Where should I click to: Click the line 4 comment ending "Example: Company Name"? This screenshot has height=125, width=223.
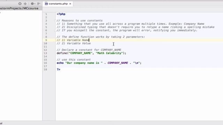[x=130, y=24]
